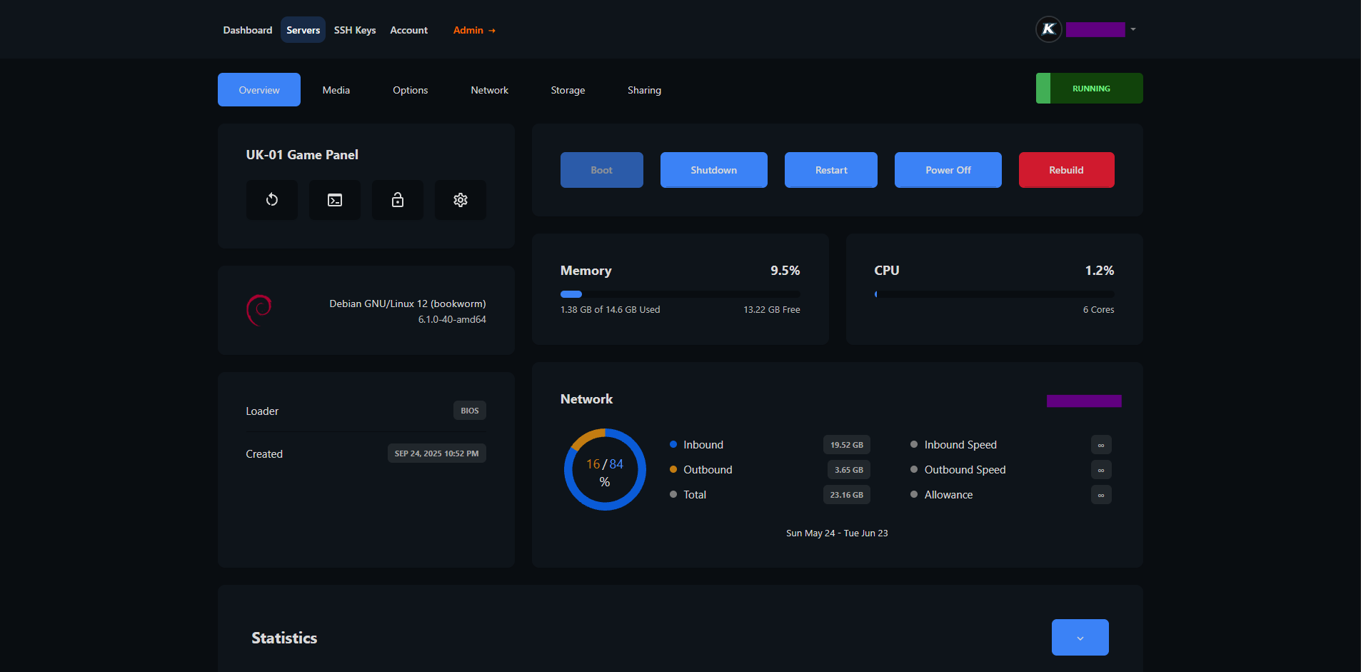Click the 23.16 GB total value

tap(847, 495)
